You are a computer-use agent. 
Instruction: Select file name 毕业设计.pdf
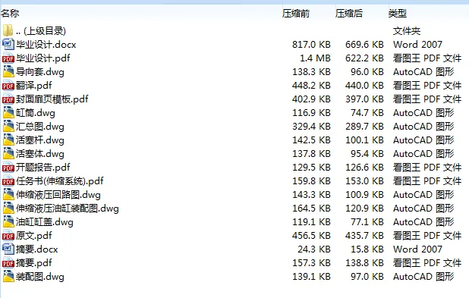pyautogui.click(x=43, y=58)
